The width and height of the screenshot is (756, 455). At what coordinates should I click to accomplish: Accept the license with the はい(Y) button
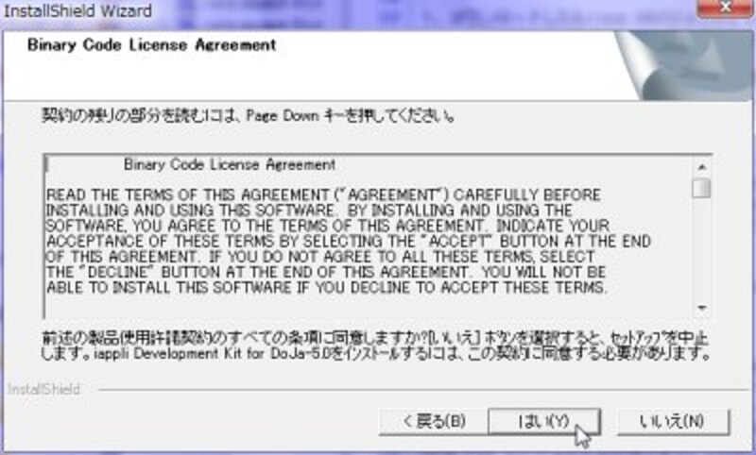544,422
